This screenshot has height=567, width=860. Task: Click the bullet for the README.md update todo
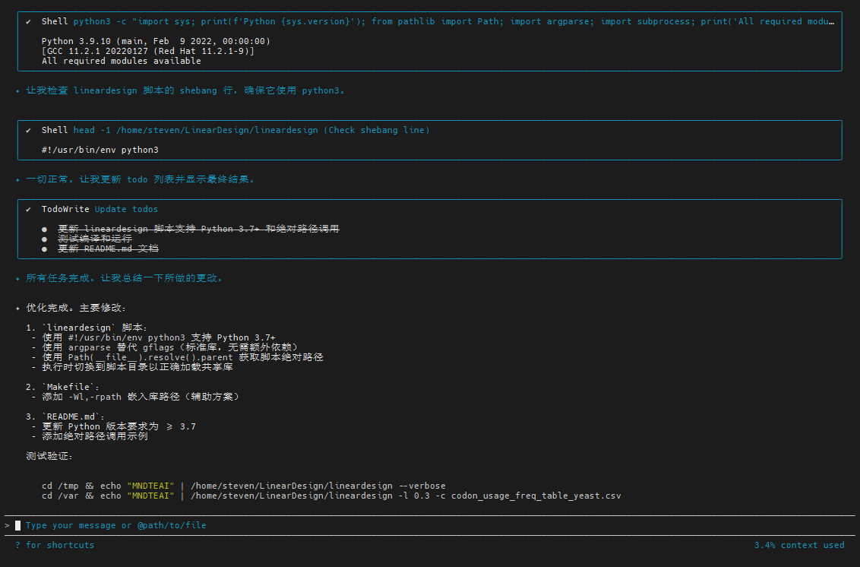(x=45, y=249)
